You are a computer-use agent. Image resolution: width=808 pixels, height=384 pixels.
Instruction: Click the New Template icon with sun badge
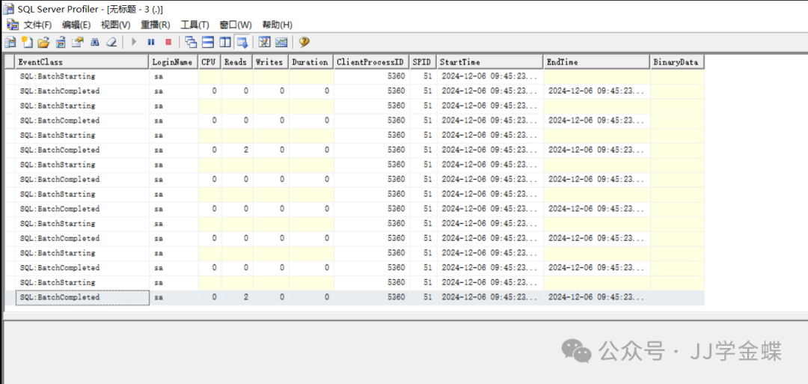tap(27, 42)
